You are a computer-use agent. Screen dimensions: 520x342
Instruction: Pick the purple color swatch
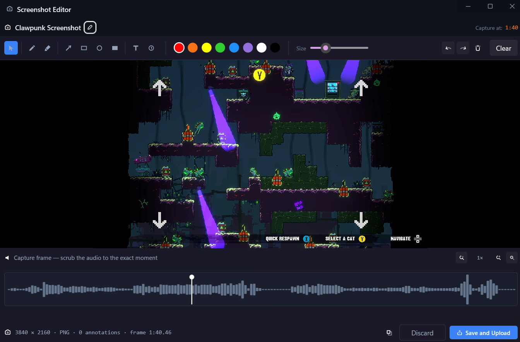point(248,48)
